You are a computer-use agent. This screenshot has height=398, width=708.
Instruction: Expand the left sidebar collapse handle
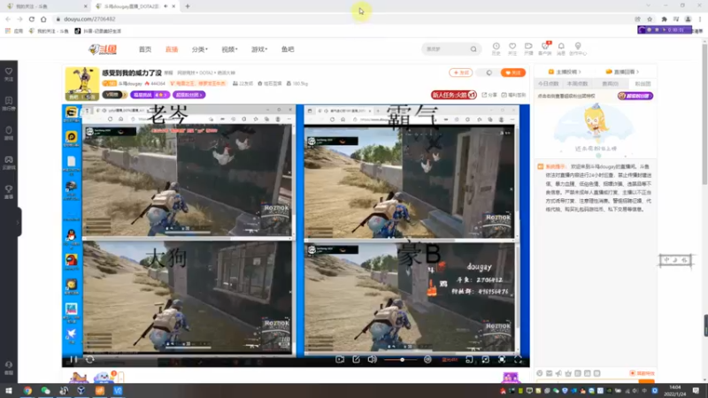click(x=18, y=222)
